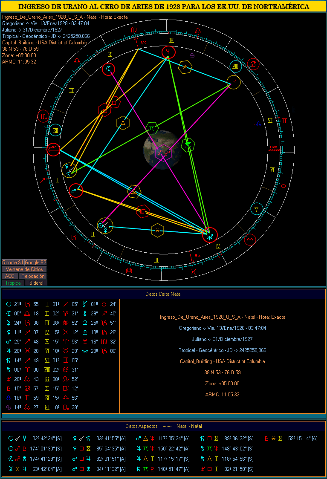Screen dimensions: 327x479
Task: Click the Mars glyph in red circle
Action: point(75,190)
